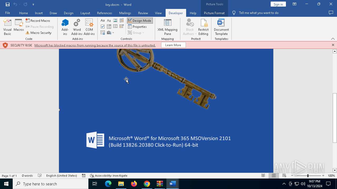Click Sign in button

(x=278, y=4)
